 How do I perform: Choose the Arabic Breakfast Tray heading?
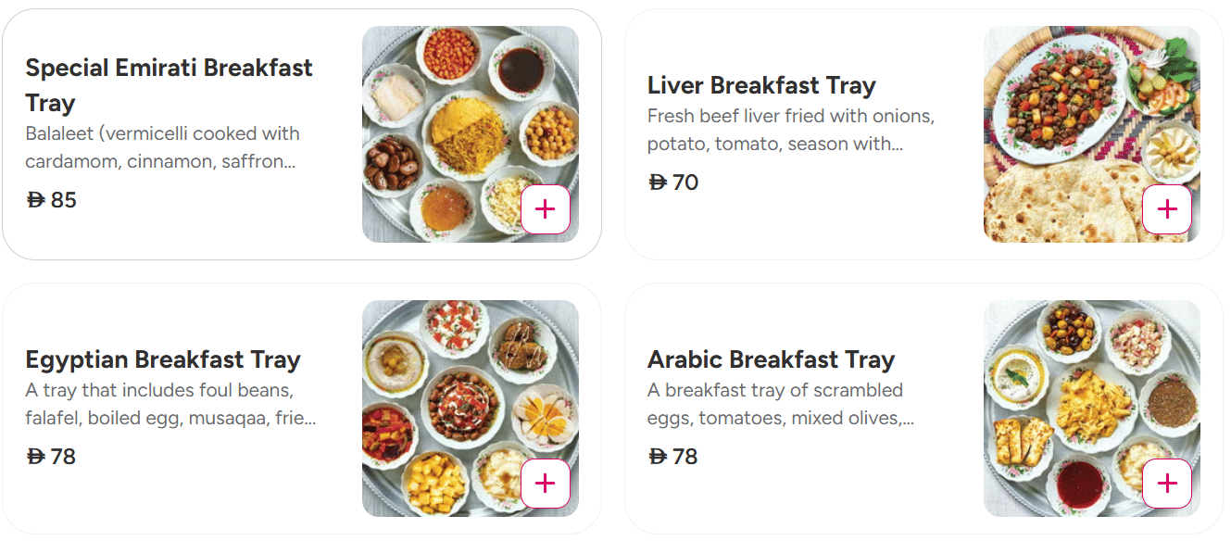[771, 359]
